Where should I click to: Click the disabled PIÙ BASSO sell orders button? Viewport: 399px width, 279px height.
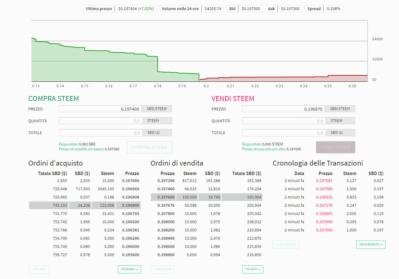(162, 269)
